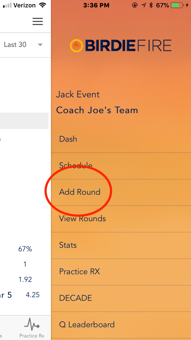The image size is (191, 340).
Task: Open the Schedule menu item
Action: click(76, 165)
